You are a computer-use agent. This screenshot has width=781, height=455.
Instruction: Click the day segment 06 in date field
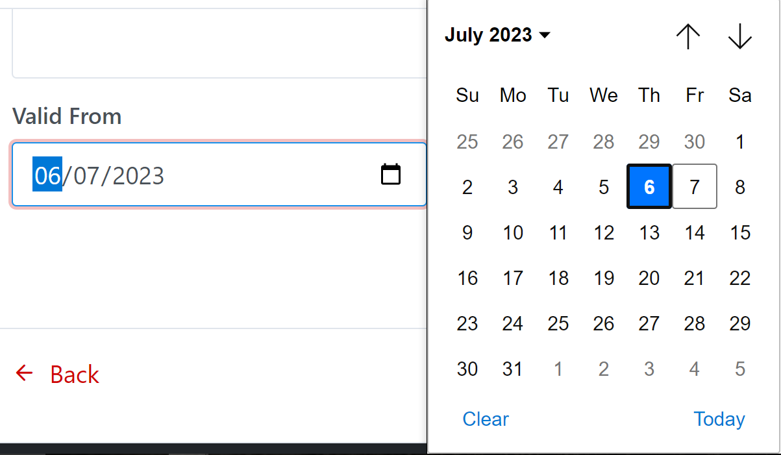tap(47, 175)
